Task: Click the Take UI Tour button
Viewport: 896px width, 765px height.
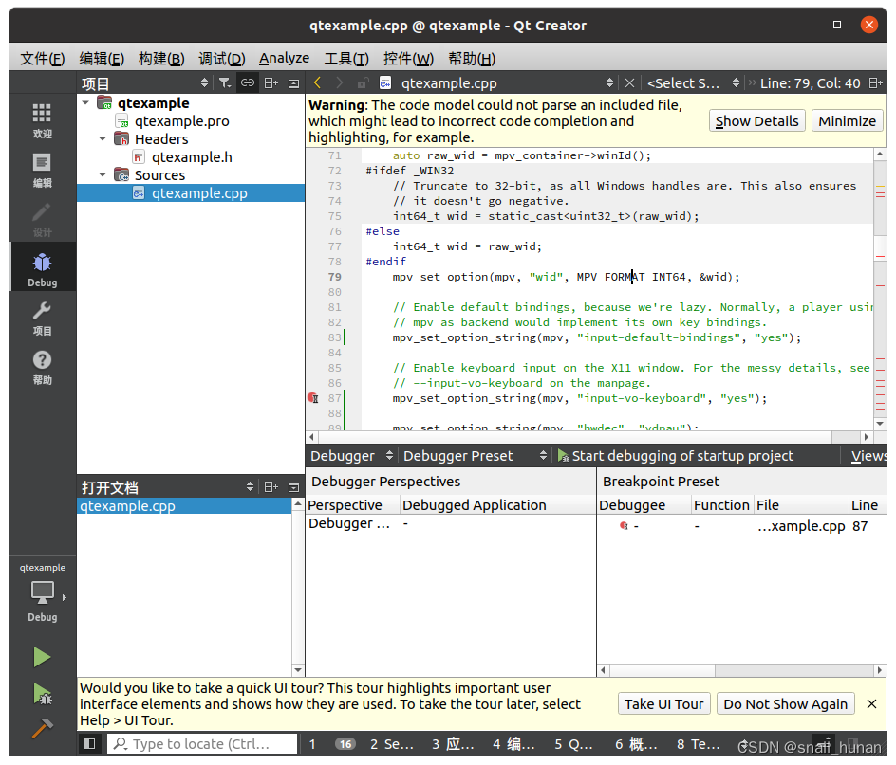Action: pyautogui.click(x=663, y=704)
